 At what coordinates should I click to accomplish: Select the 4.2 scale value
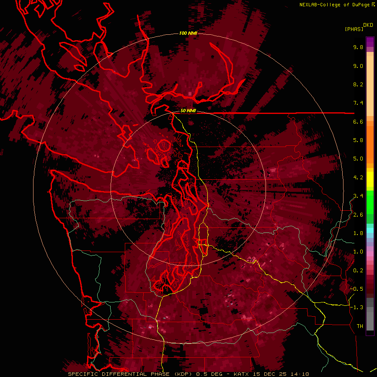pyautogui.click(x=358, y=178)
